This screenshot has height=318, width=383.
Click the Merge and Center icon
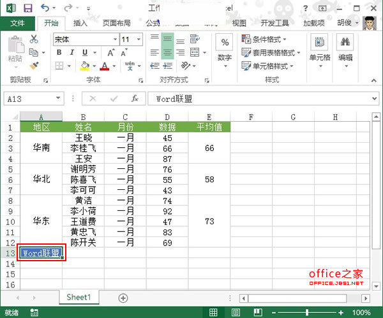195,52
